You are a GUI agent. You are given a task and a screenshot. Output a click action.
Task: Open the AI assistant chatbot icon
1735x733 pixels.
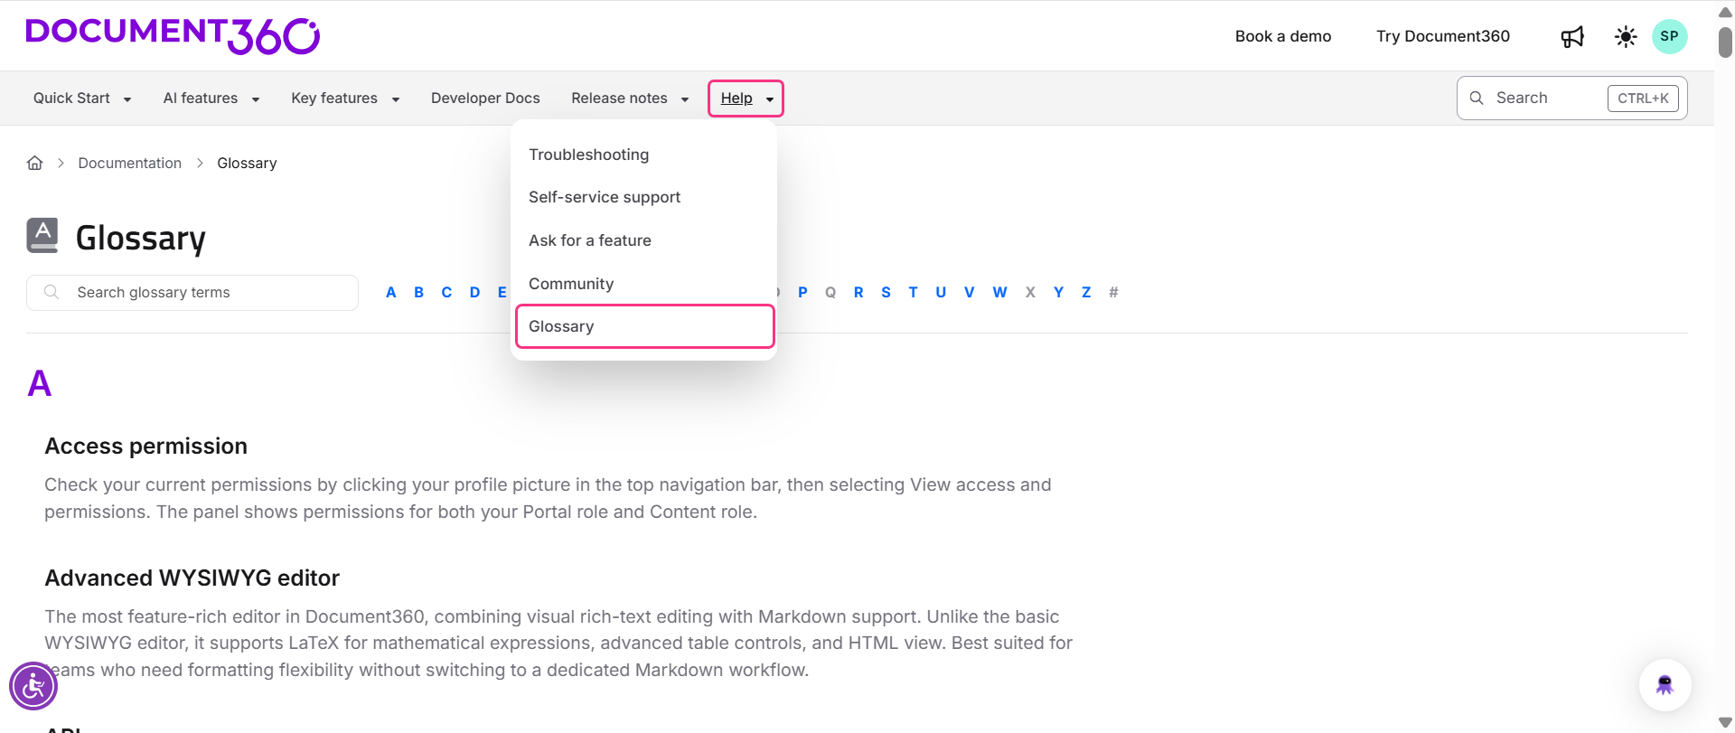point(1665,685)
